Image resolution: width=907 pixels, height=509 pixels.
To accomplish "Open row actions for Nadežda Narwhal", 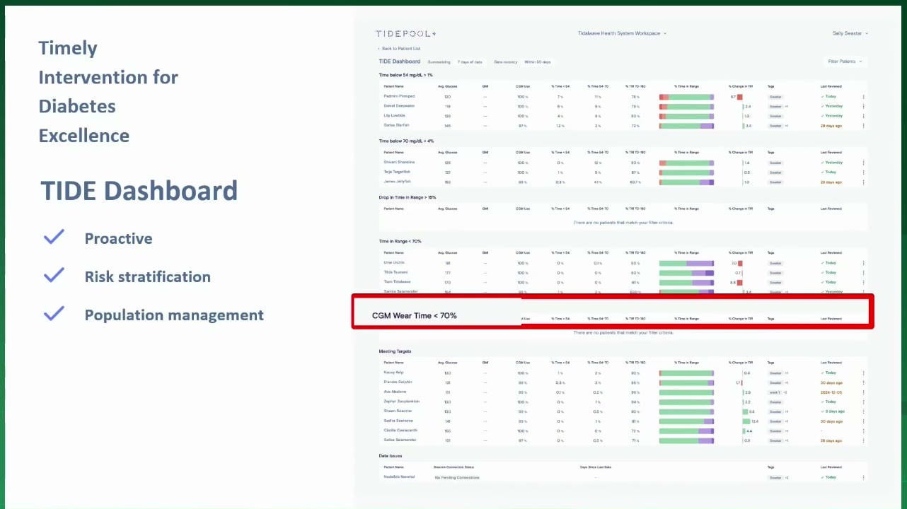I will pyautogui.click(x=863, y=477).
